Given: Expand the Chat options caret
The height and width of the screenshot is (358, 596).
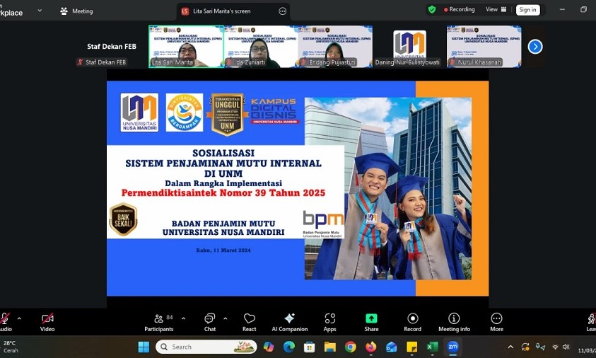Looking at the screenshot, I should pos(225,318).
